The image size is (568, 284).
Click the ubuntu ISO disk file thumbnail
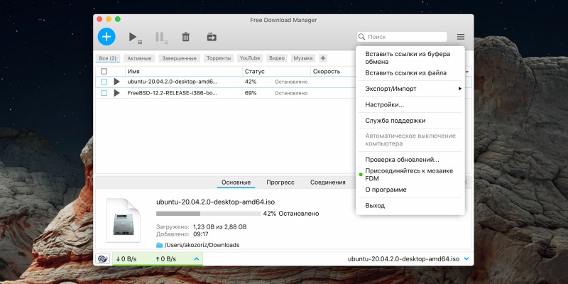[124, 220]
